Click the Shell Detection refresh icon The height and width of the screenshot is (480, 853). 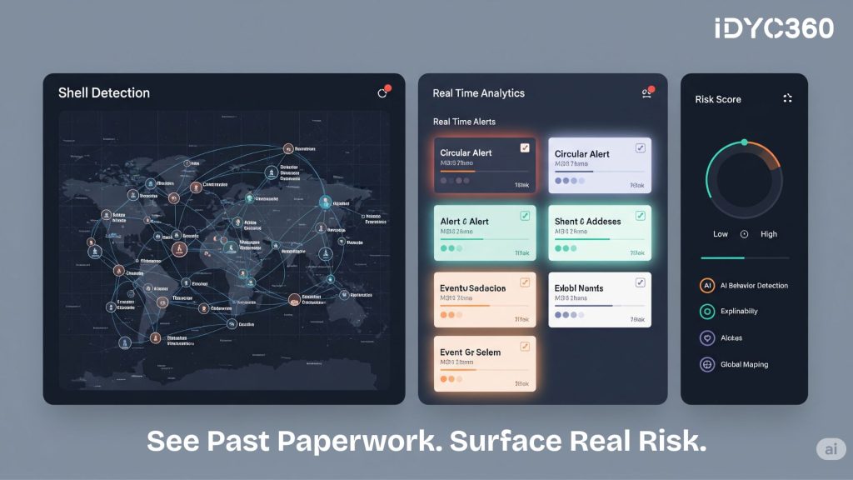383,93
